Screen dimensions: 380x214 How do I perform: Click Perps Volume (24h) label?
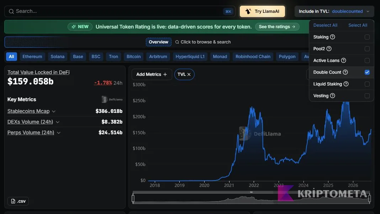31,132
